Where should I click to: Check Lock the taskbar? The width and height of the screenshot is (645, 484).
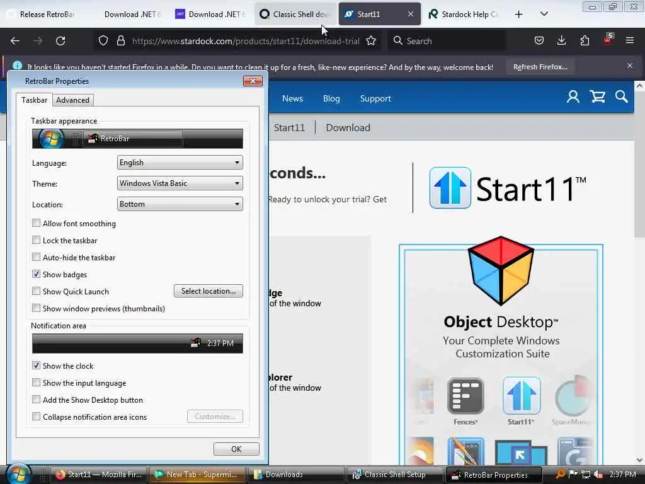[x=36, y=240]
